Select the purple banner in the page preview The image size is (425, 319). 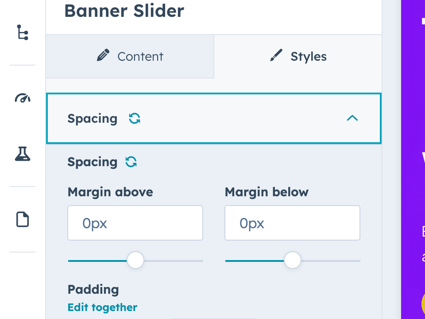(x=412, y=133)
